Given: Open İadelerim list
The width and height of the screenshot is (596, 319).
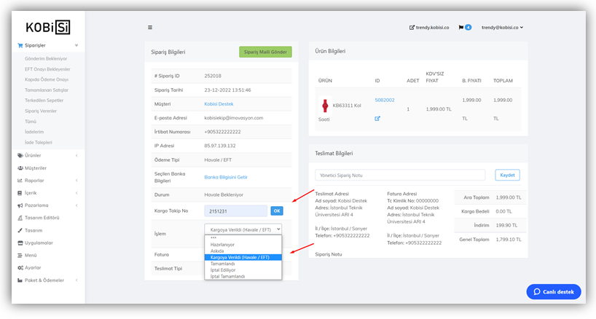Looking at the screenshot, I should coord(34,132).
